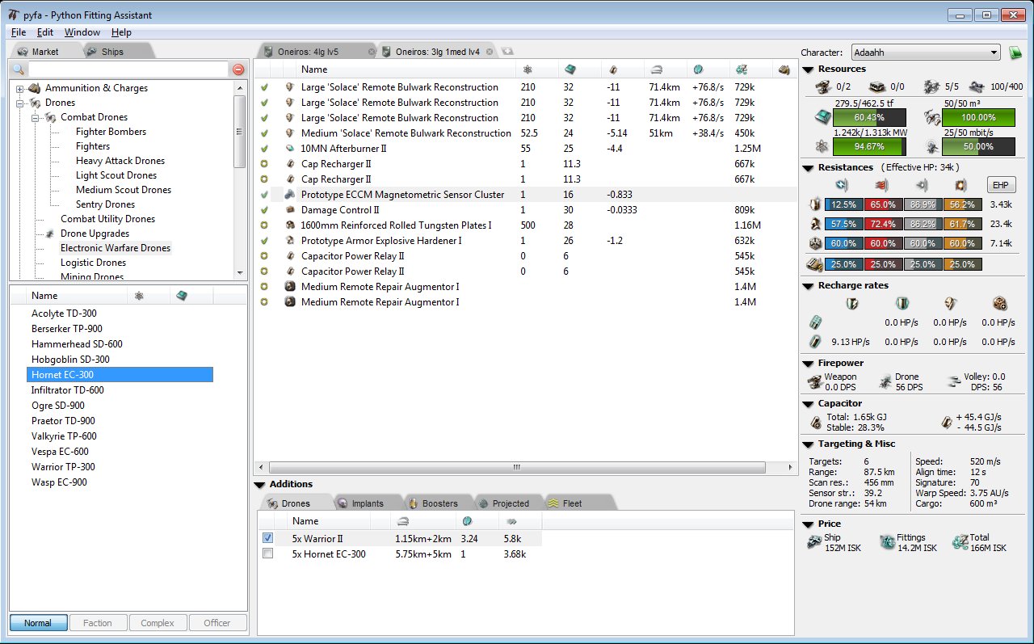1034x644 pixels.
Task: Collapse the Resources panel
Action: (808, 69)
